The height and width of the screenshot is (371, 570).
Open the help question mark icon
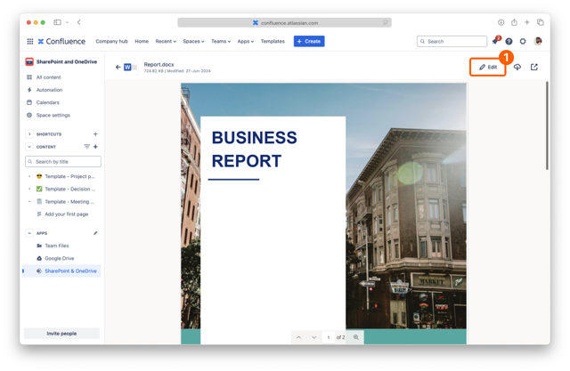click(509, 41)
